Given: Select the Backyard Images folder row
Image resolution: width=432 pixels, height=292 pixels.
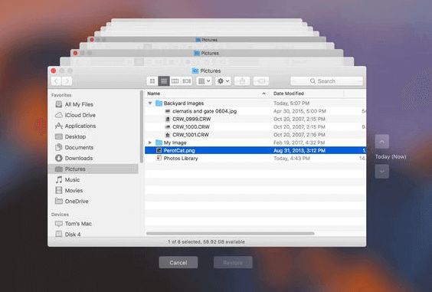Looking at the screenshot, I should click(x=255, y=103).
